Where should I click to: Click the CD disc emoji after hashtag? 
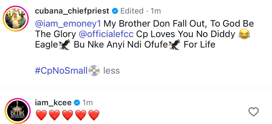point(94,71)
